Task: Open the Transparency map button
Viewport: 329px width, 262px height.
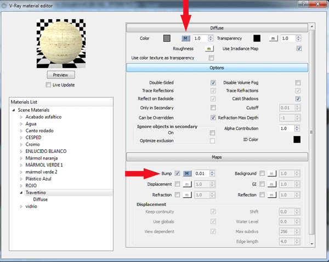Action: 273,38
